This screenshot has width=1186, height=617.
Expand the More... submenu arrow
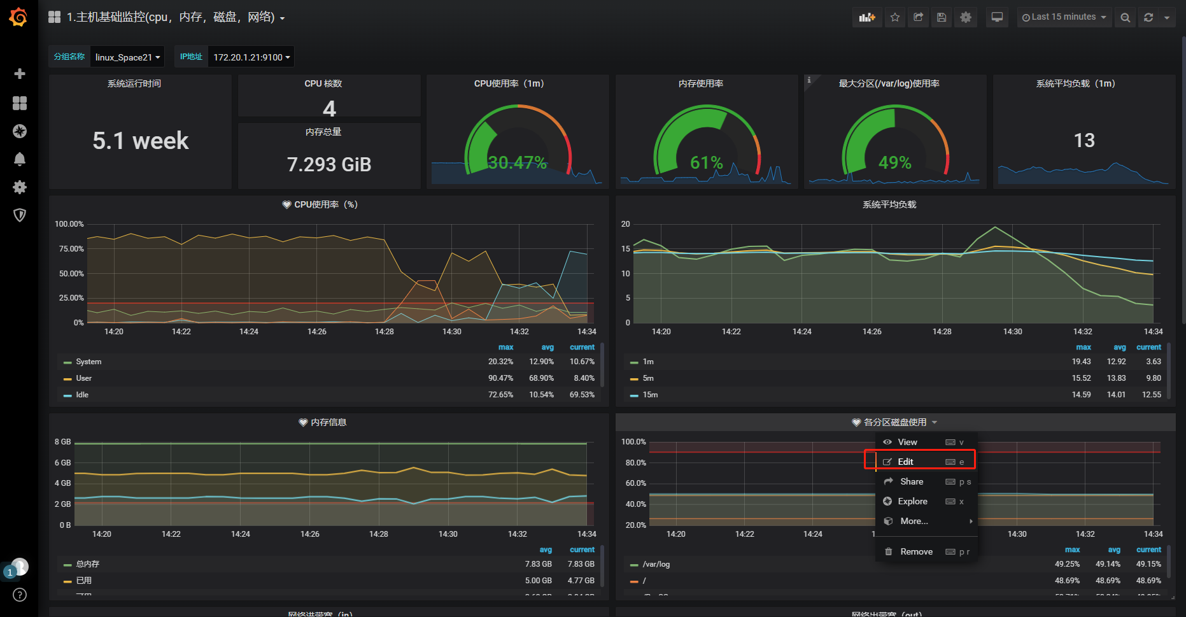(x=971, y=521)
